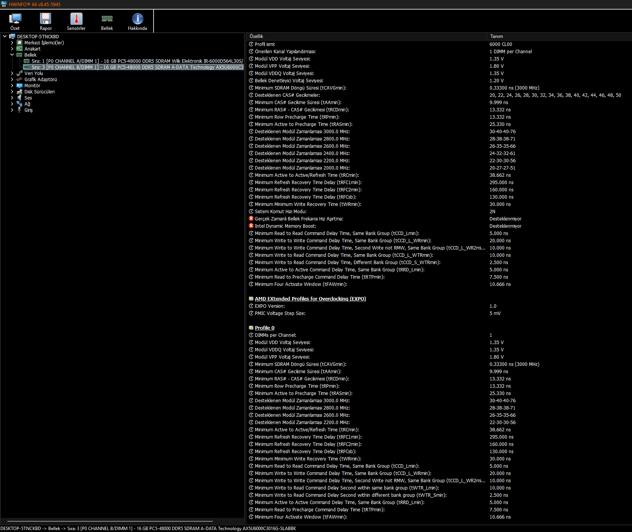The height and width of the screenshot is (532, 632).
Task: Expand the Veri Yolu node
Action: coord(12,73)
